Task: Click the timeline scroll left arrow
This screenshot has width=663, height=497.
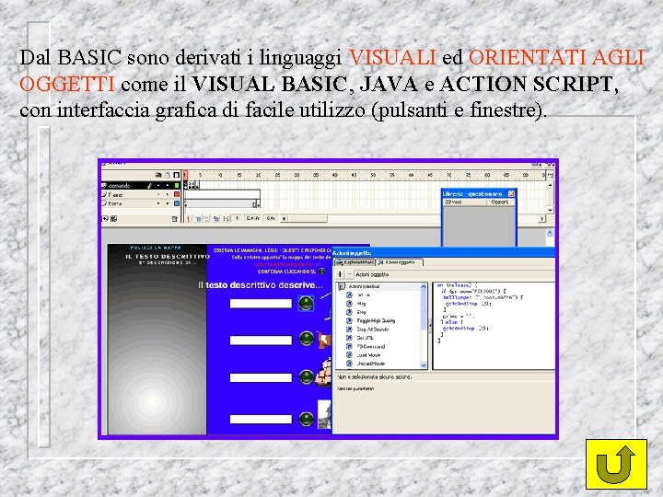Action: click(x=285, y=218)
